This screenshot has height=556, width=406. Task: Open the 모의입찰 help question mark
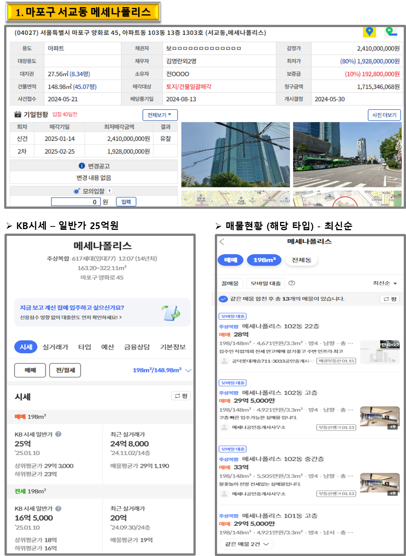coord(109,191)
